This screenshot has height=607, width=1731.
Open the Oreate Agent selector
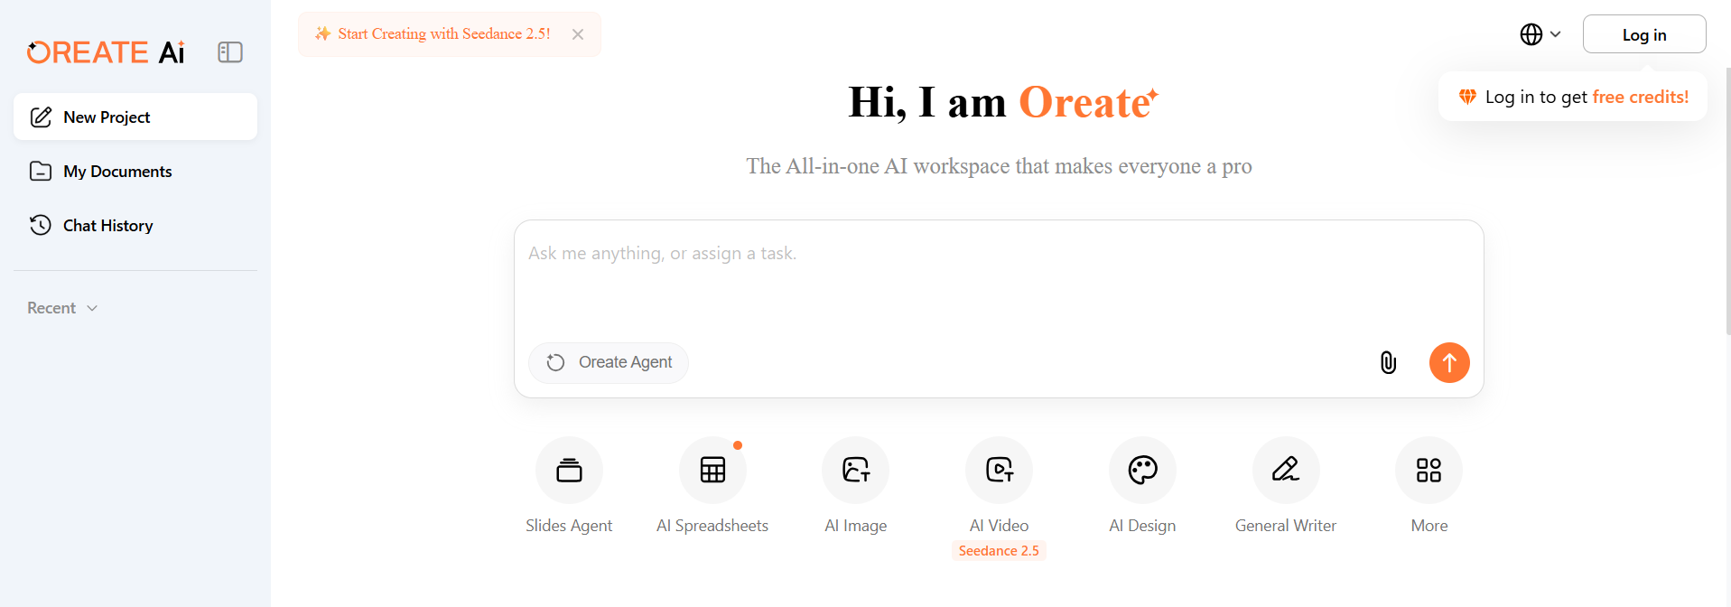click(x=609, y=362)
